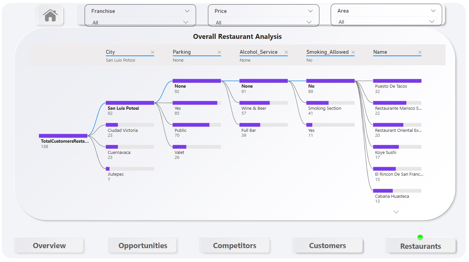Click the chevron to reveal more restaurant names

pyautogui.click(x=396, y=212)
